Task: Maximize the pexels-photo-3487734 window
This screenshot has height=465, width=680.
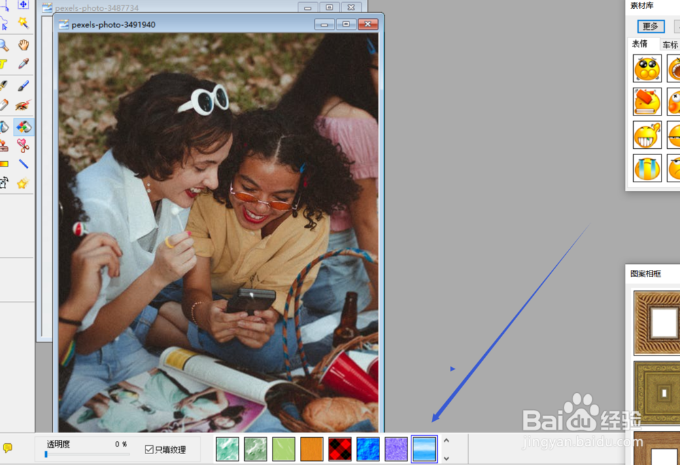Action: [330, 7]
